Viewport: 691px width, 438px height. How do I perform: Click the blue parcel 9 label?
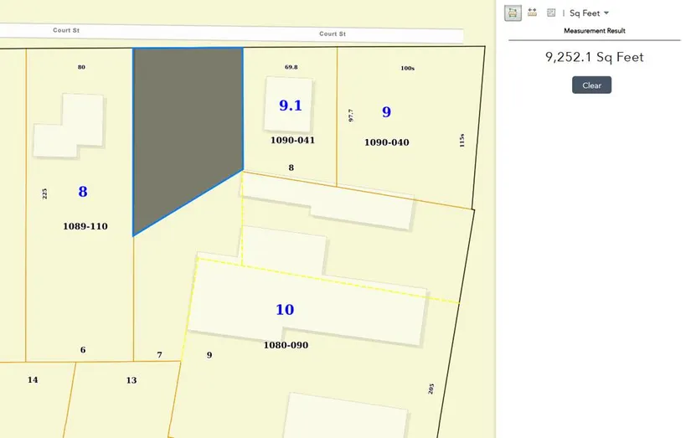(386, 112)
